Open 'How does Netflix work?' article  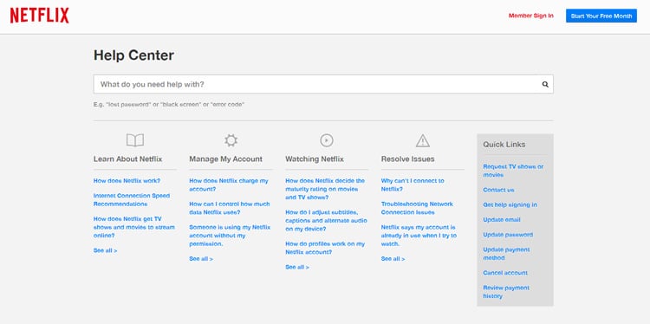pyautogui.click(x=127, y=181)
